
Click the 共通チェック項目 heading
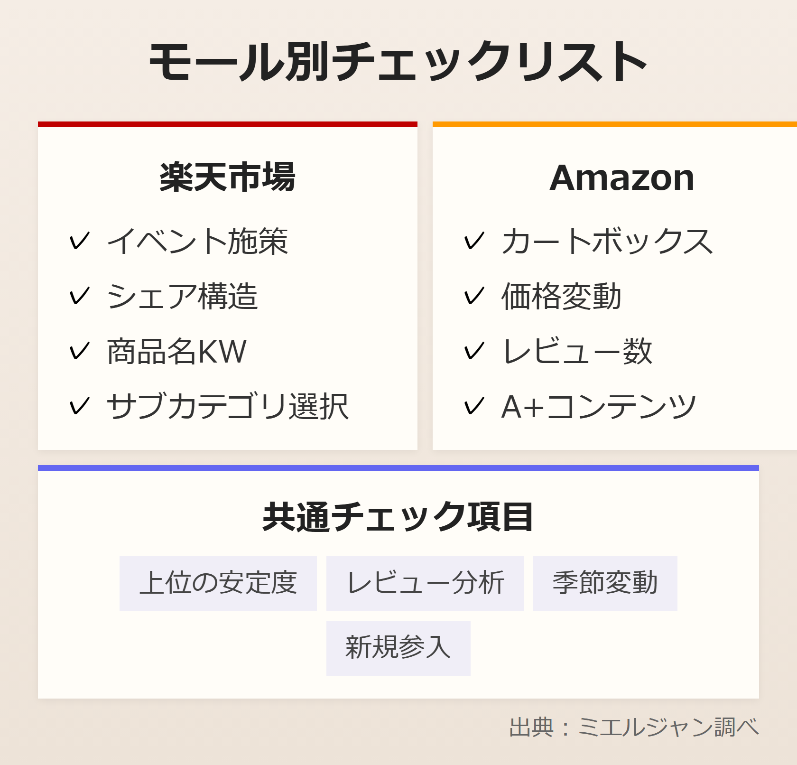click(398, 517)
